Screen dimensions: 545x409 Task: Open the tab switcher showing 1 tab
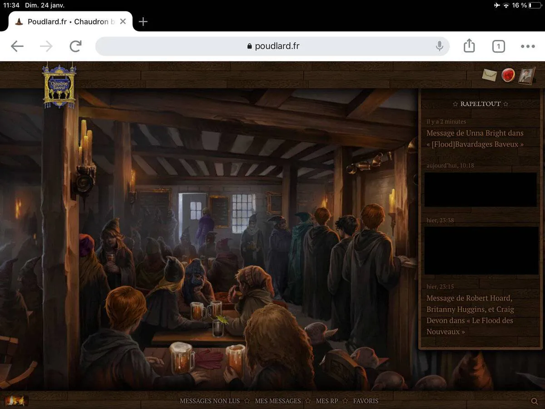[498, 46]
